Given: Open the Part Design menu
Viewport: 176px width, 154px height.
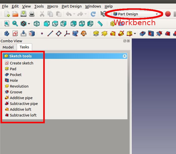Looking at the screenshot, I should pos(72,6).
